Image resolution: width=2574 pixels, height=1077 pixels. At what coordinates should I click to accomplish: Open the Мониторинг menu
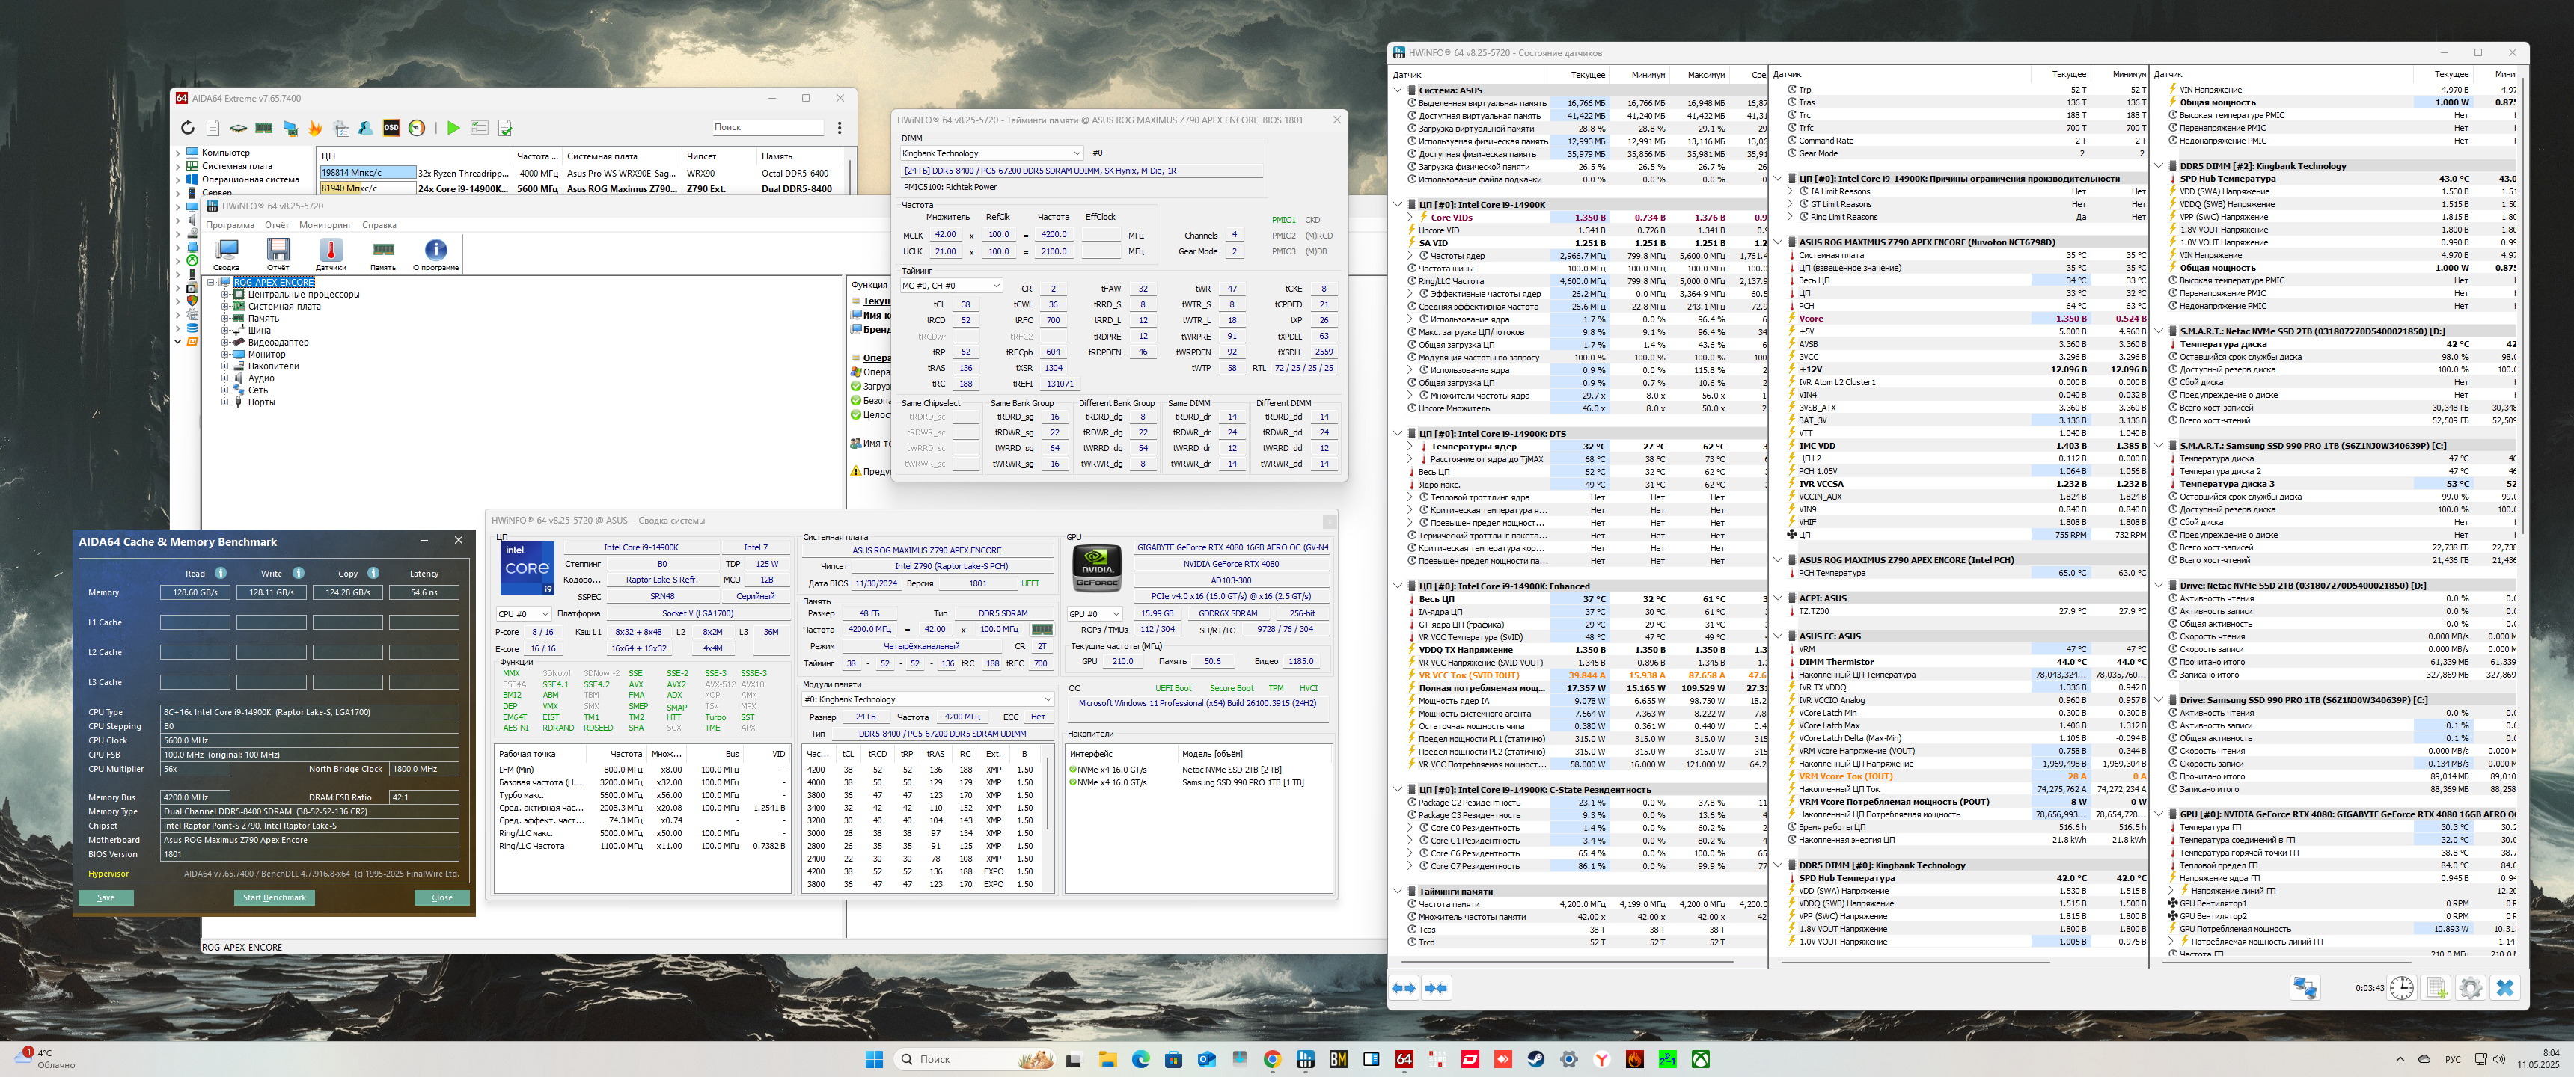(325, 225)
